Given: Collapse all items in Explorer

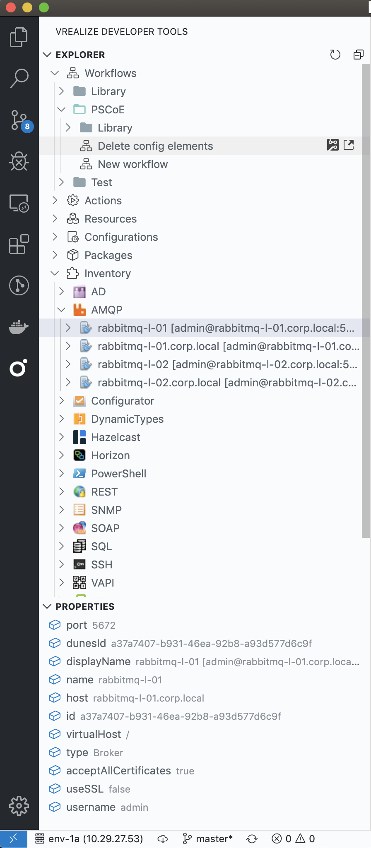Looking at the screenshot, I should click(x=359, y=55).
